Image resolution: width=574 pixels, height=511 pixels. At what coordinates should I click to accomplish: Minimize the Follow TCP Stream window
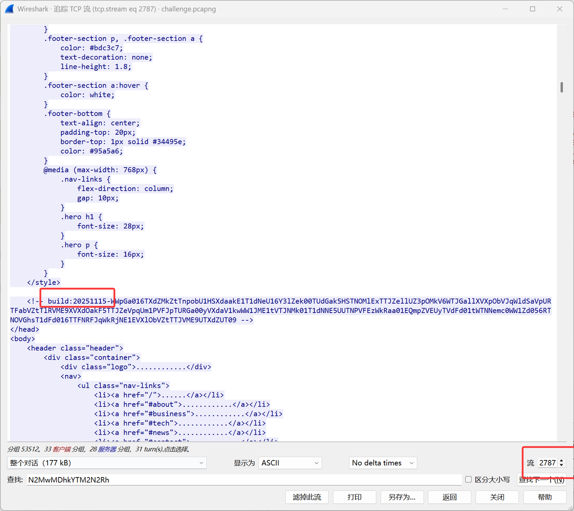[505, 9]
